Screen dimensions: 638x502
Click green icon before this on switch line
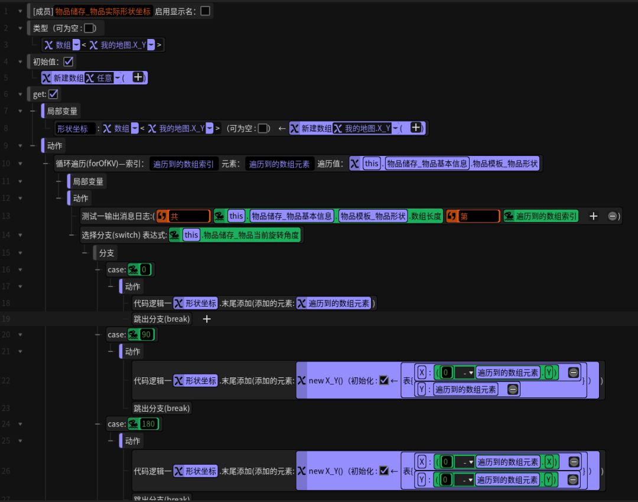coord(174,234)
